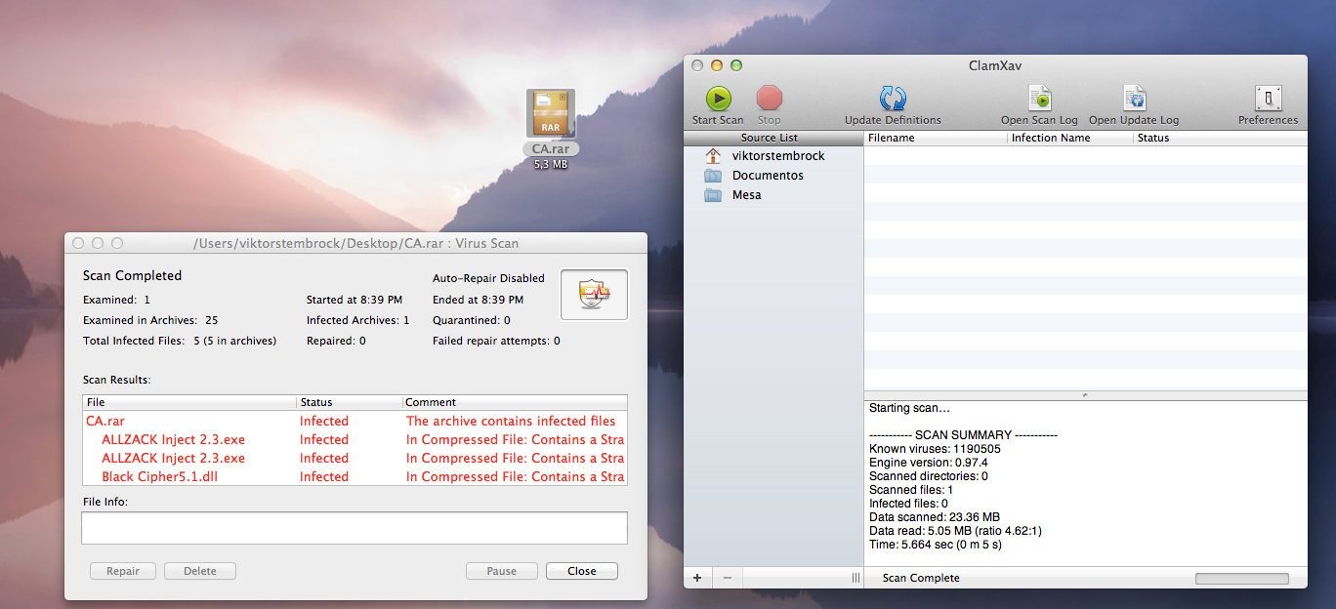
Task: Click the File Info text field
Action: pyautogui.click(x=355, y=528)
